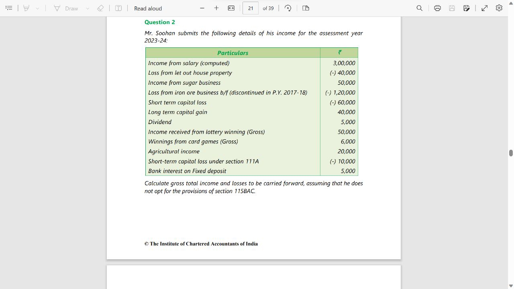The height and width of the screenshot is (289, 514).
Task: Enter full screen mode
Action: click(485, 8)
